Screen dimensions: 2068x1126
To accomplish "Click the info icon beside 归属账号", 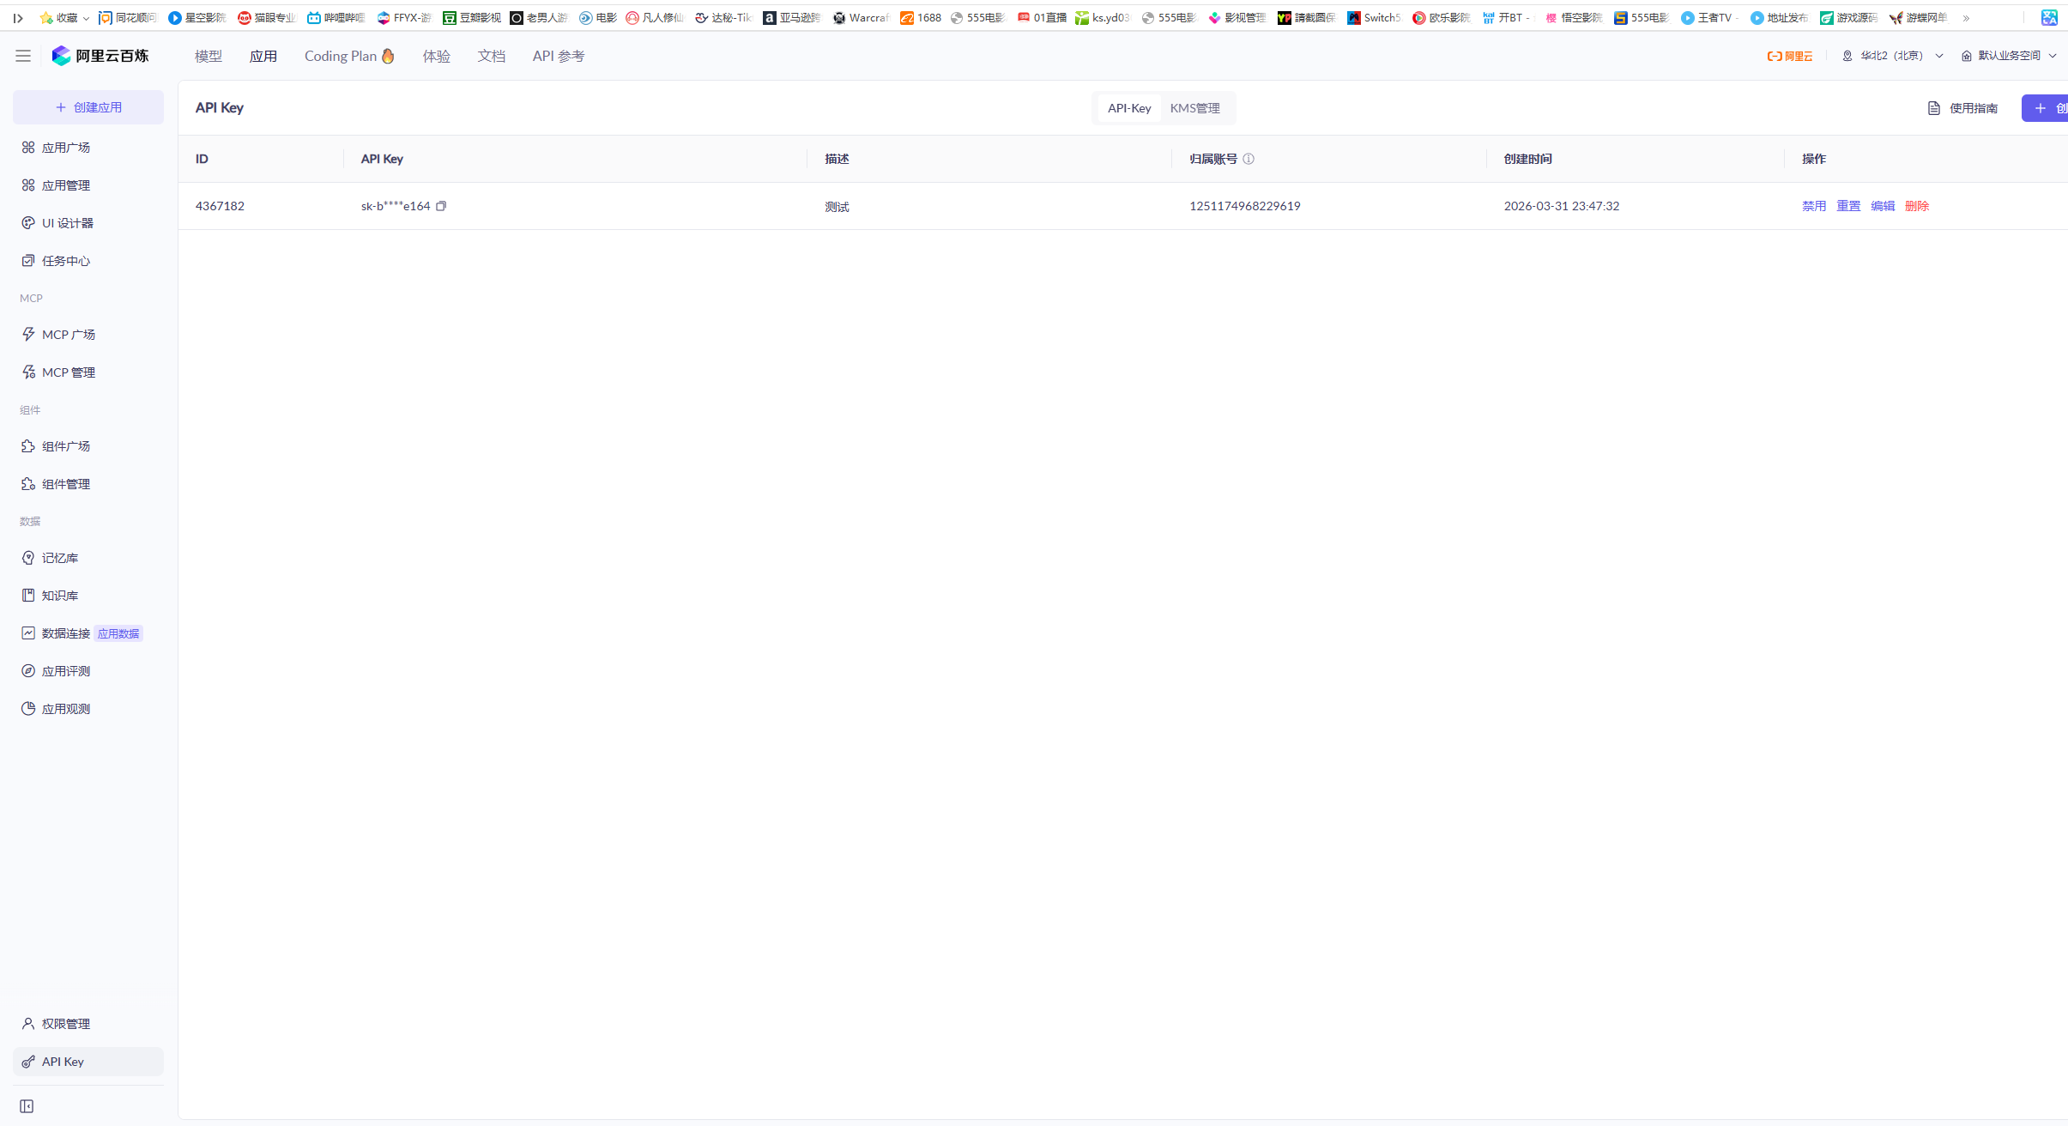I will point(1249,159).
